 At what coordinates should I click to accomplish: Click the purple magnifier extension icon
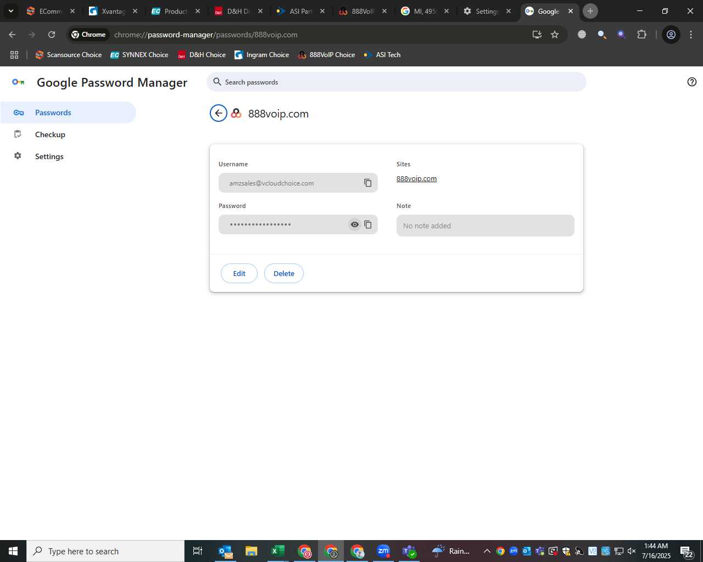(x=622, y=35)
